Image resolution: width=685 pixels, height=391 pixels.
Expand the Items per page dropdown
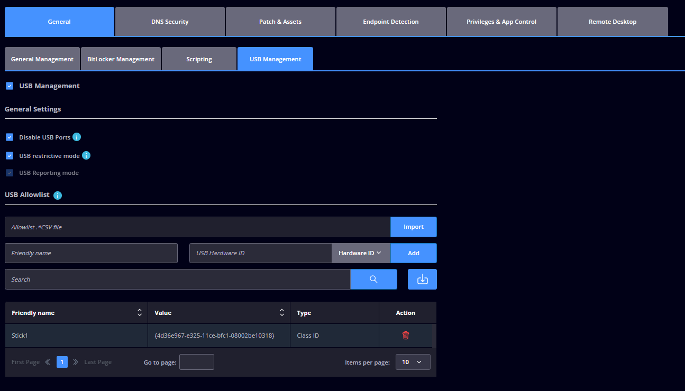point(413,362)
